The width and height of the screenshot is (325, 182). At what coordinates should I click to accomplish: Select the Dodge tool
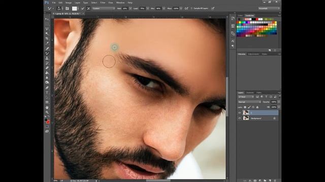tap(47, 82)
